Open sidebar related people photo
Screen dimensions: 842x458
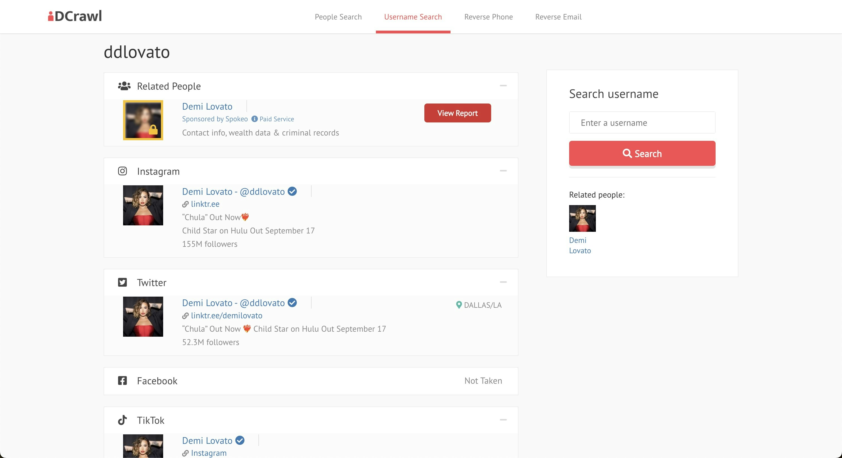(x=582, y=218)
